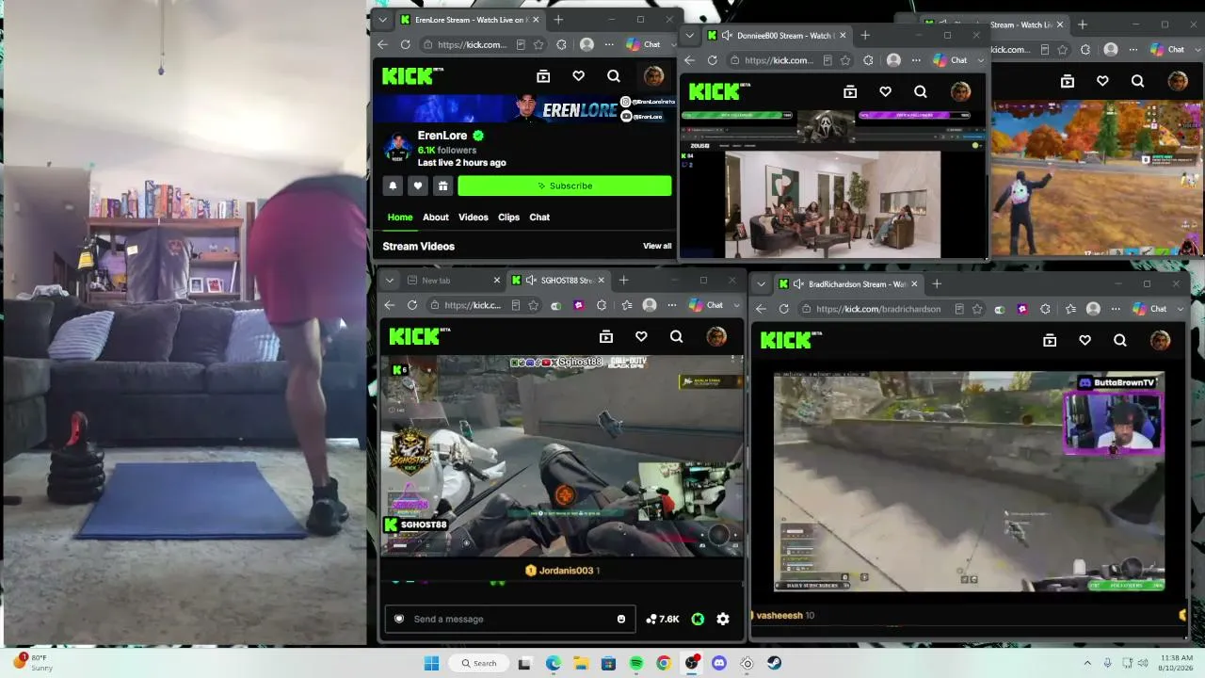Open Discord from the taskbar
The width and height of the screenshot is (1205, 678).
pyautogui.click(x=719, y=663)
